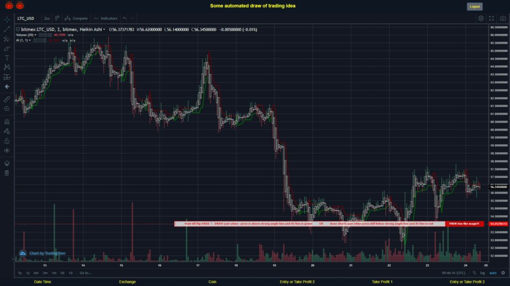The width and height of the screenshot is (510, 286).
Task: Open the patterns tool
Action: point(7,67)
